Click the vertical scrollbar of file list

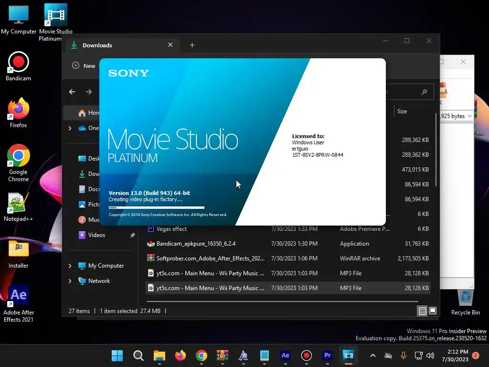436,150
